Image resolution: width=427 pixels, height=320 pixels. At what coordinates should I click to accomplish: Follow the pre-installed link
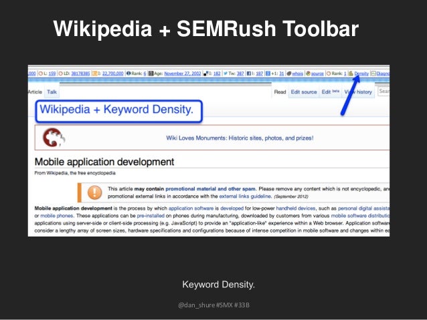tap(151, 216)
